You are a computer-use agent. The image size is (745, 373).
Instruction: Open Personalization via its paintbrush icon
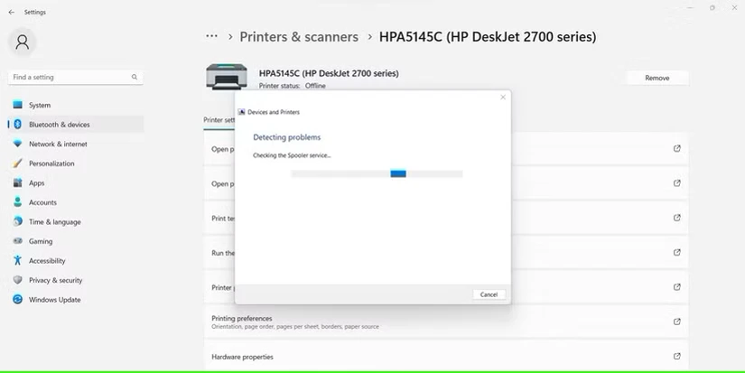point(17,163)
